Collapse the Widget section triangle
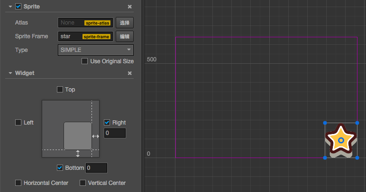Image resolution: width=366 pixels, height=192 pixels. coord(10,73)
